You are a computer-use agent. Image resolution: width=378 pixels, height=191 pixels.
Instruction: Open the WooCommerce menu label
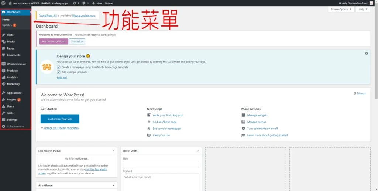click(x=16, y=64)
